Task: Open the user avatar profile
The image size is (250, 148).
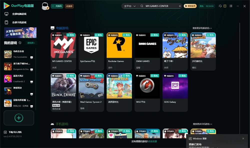Action: [x=45, y=6]
